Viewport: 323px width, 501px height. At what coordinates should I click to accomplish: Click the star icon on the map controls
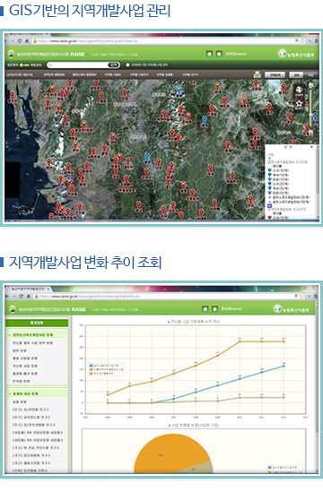299,104
